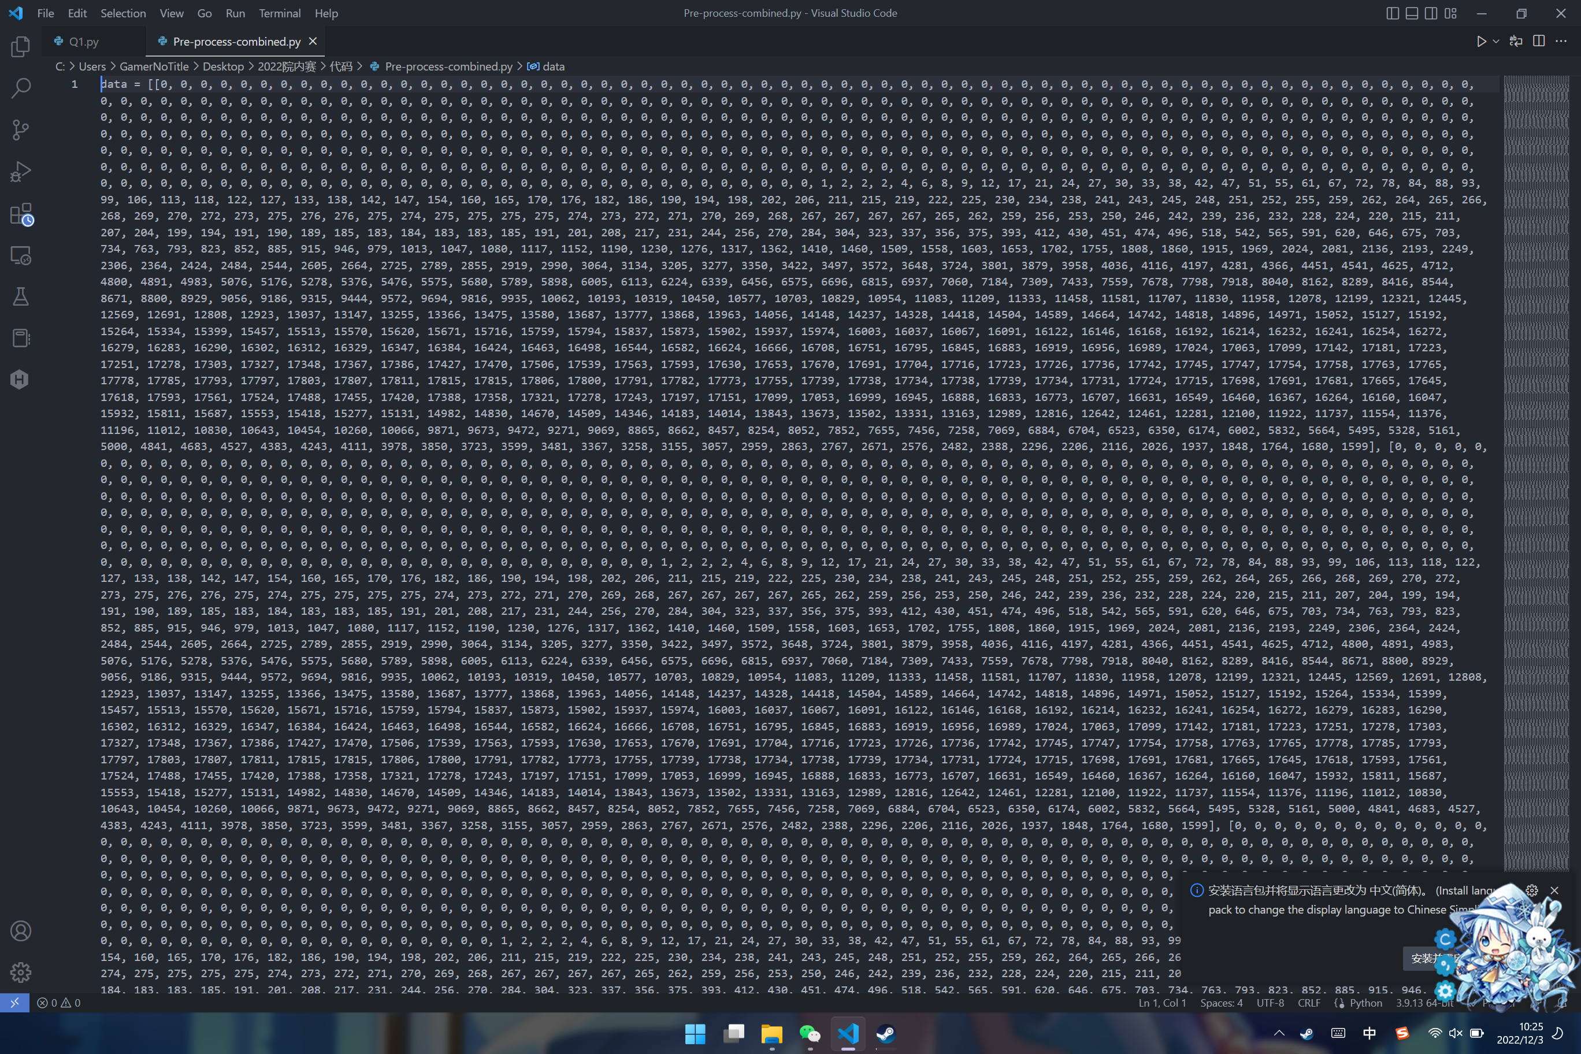Open the Run and Debug view
Viewport: 1581px width, 1054px height.
click(x=20, y=172)
